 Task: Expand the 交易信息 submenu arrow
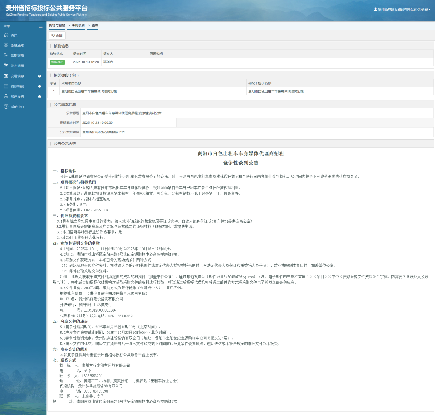pos(40,76)
